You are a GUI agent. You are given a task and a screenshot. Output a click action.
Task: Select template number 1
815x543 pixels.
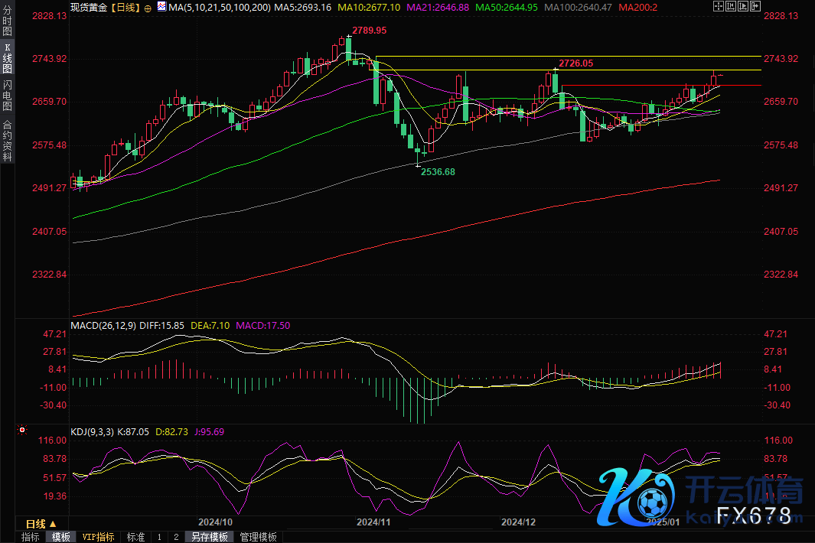pyautogui.click(x=159, y=537)
